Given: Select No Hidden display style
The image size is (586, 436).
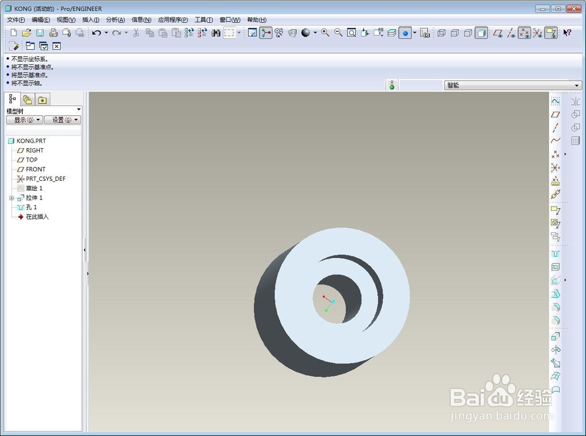Looking at the screenshot, I should tap(468, 33).
